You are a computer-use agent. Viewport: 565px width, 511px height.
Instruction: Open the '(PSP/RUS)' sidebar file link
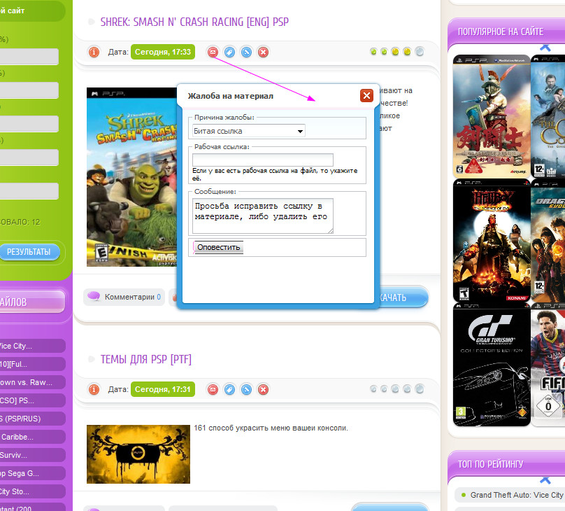pyautogui.click(x=31, y=419)
